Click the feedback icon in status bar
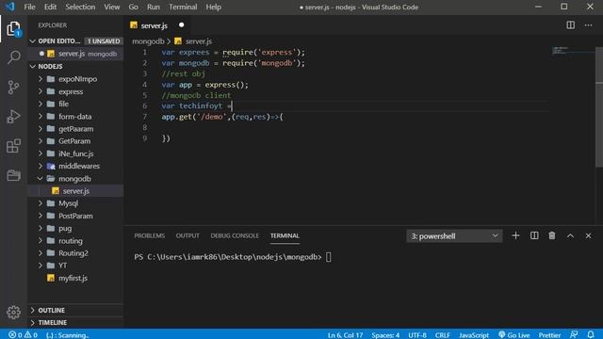The image size is (603, 339). [574, 334]
